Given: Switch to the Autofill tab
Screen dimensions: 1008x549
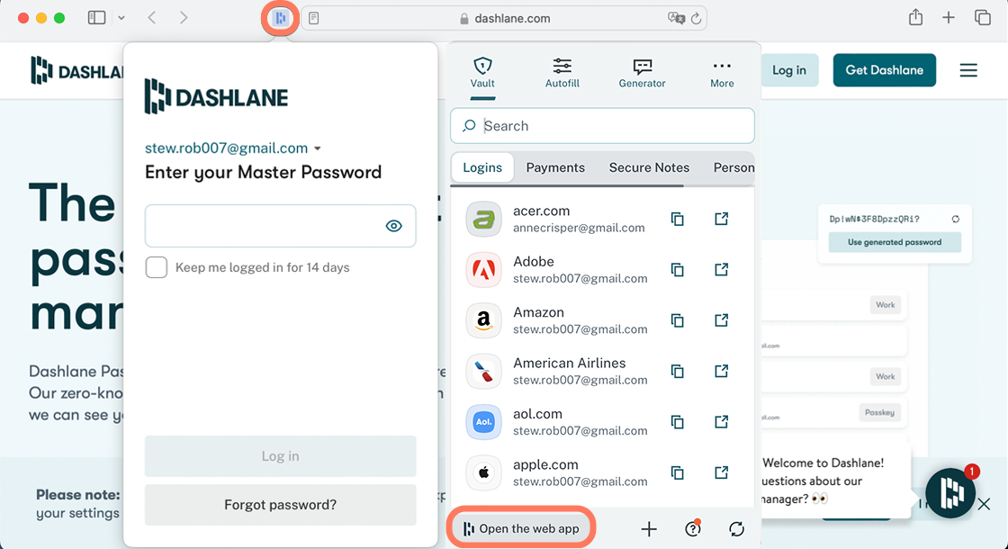Looking at the screenshot, I should pyautogui.click(x=562, y=73).
